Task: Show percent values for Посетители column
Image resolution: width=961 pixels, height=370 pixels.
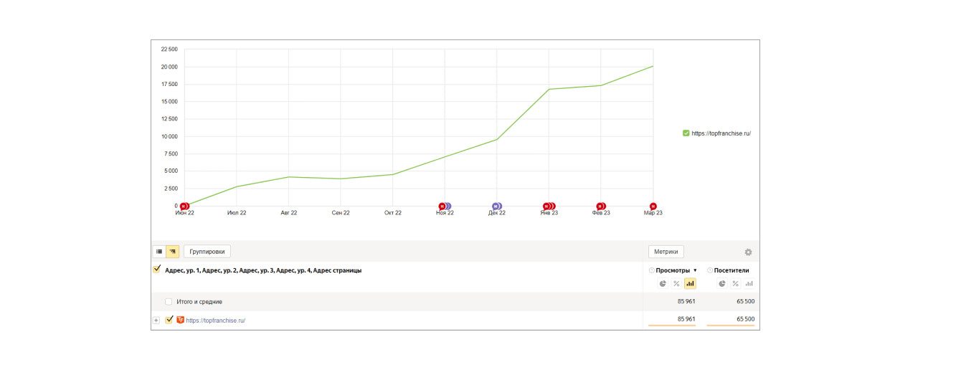Action: click(735, 284)
